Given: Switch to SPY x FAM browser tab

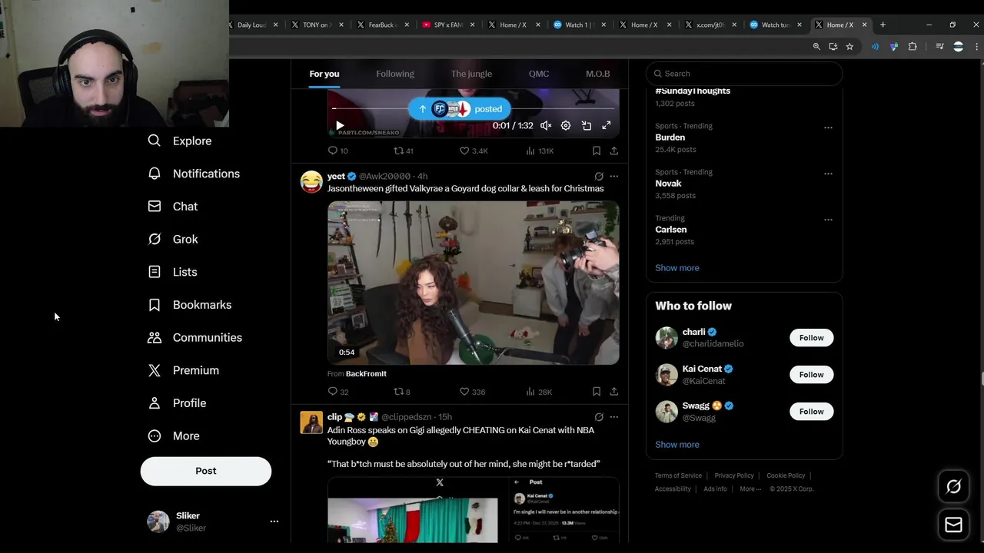Looking at the screenshot, I should [448, 25].
